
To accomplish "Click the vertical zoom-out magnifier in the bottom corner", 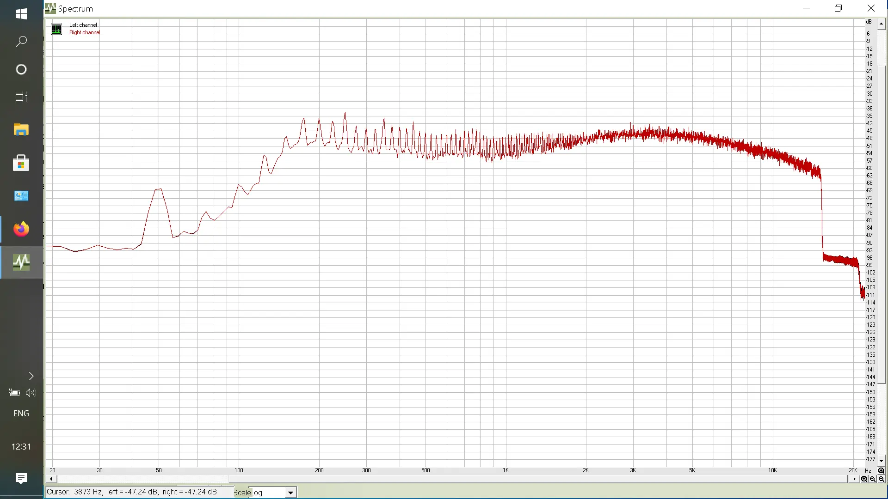I will [x=881, y=479].
